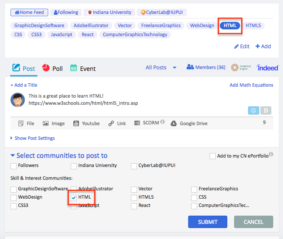The width and height of the screenshot is (283, 239).
Task: Select the CSS3 community tag pill
Action: point(37,35)
